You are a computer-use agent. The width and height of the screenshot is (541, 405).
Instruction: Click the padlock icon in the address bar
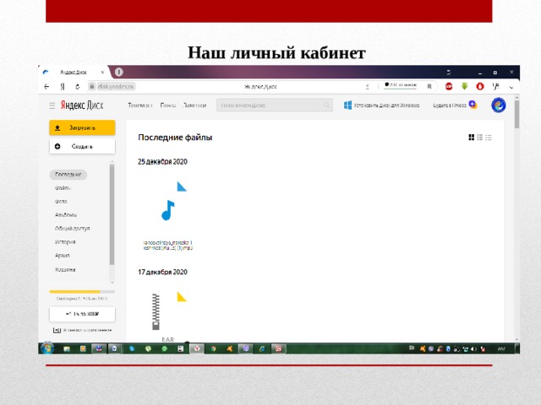click(92, 86)
